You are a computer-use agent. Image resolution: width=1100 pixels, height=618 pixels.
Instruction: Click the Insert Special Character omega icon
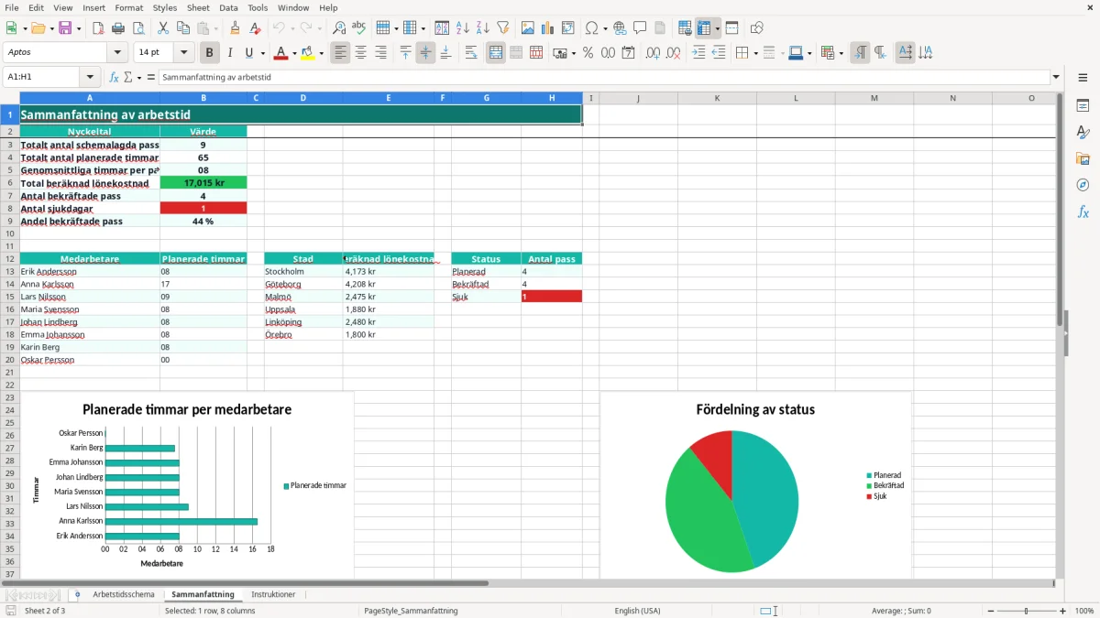pyautogui.click(x=591, y=28)
